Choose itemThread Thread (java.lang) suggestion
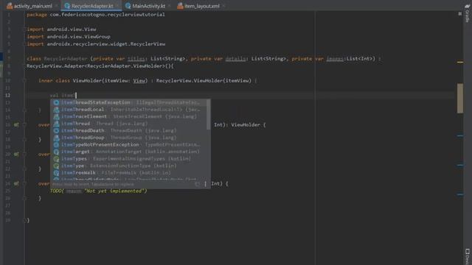Viewport: 472px width, 265px height. (128, 124)
